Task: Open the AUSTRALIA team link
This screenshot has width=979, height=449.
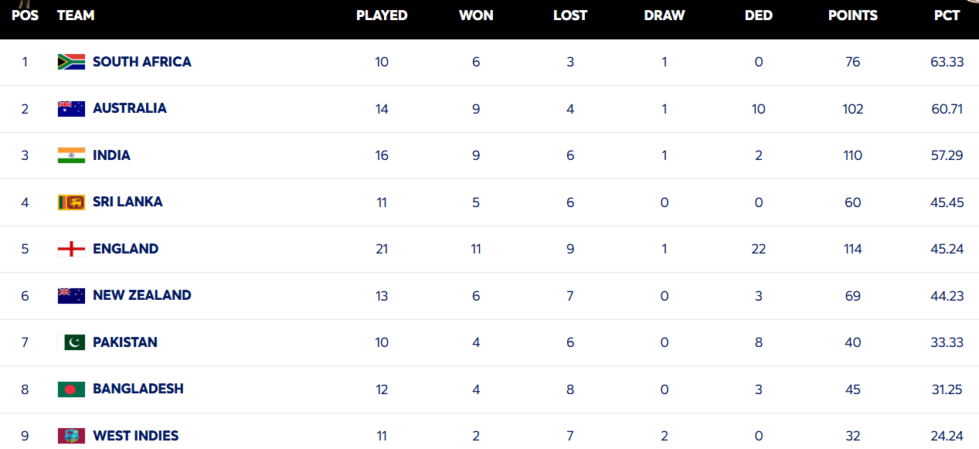Action: (x=129, y=108)
